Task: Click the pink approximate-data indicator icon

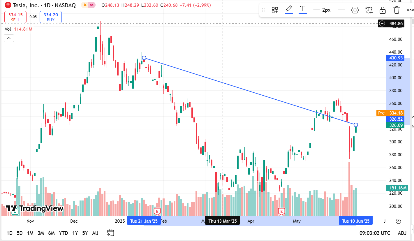Action: coord(92,5)
